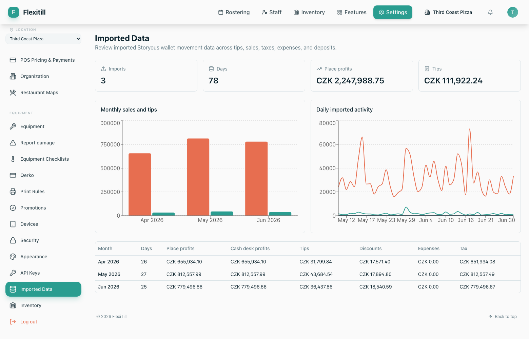Click the Settings gear icon

[x=381, y=12]
